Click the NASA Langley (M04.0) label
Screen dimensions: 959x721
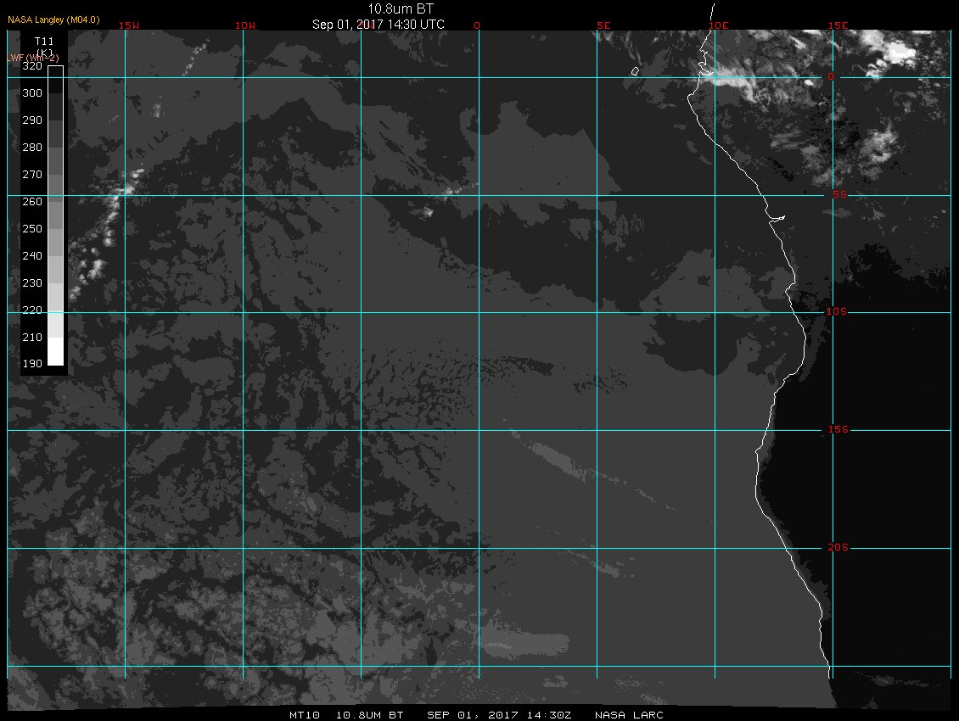point(53,20)
